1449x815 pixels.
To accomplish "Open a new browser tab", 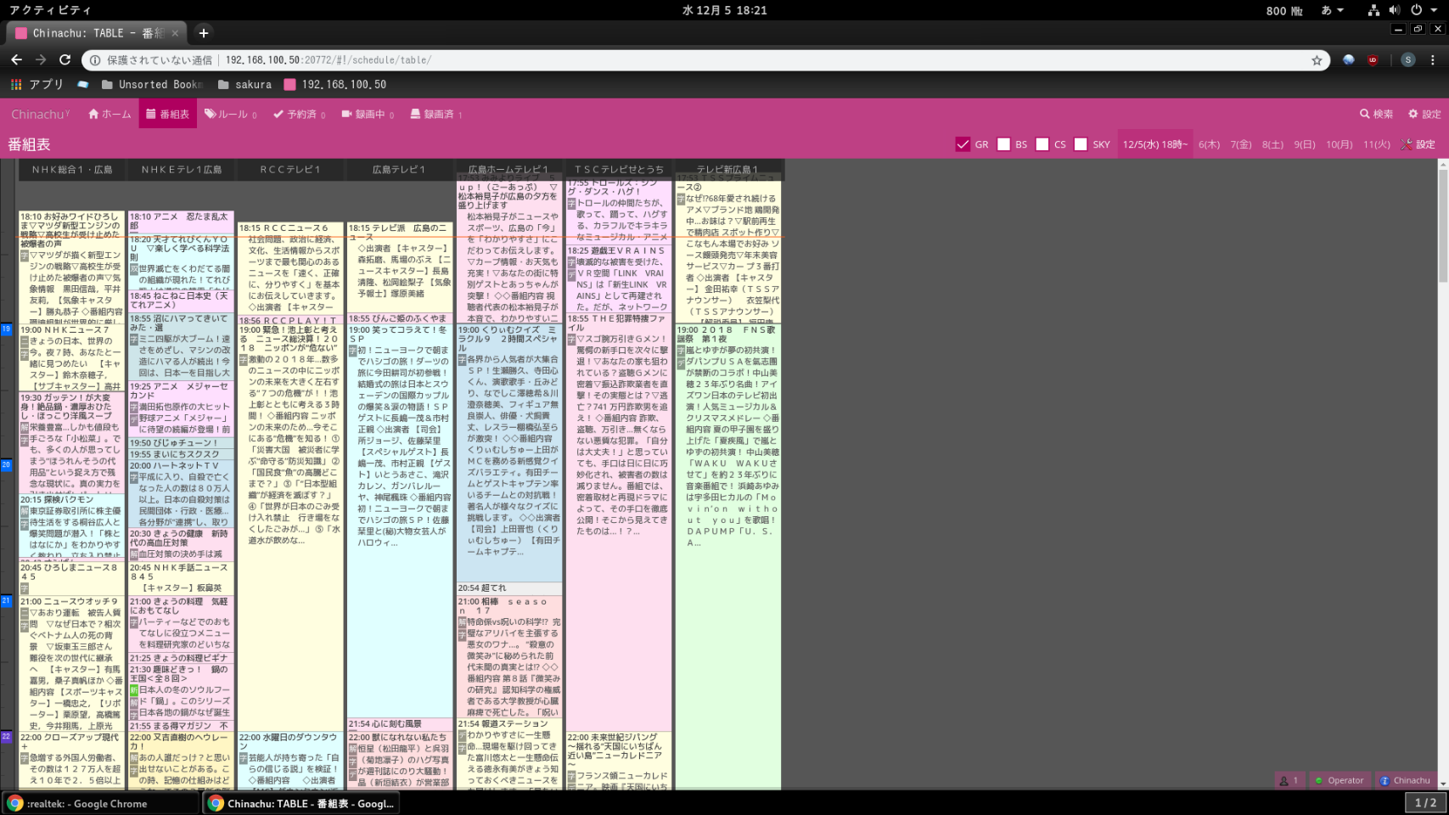I will pyautogui.click(x=204, y=33).
